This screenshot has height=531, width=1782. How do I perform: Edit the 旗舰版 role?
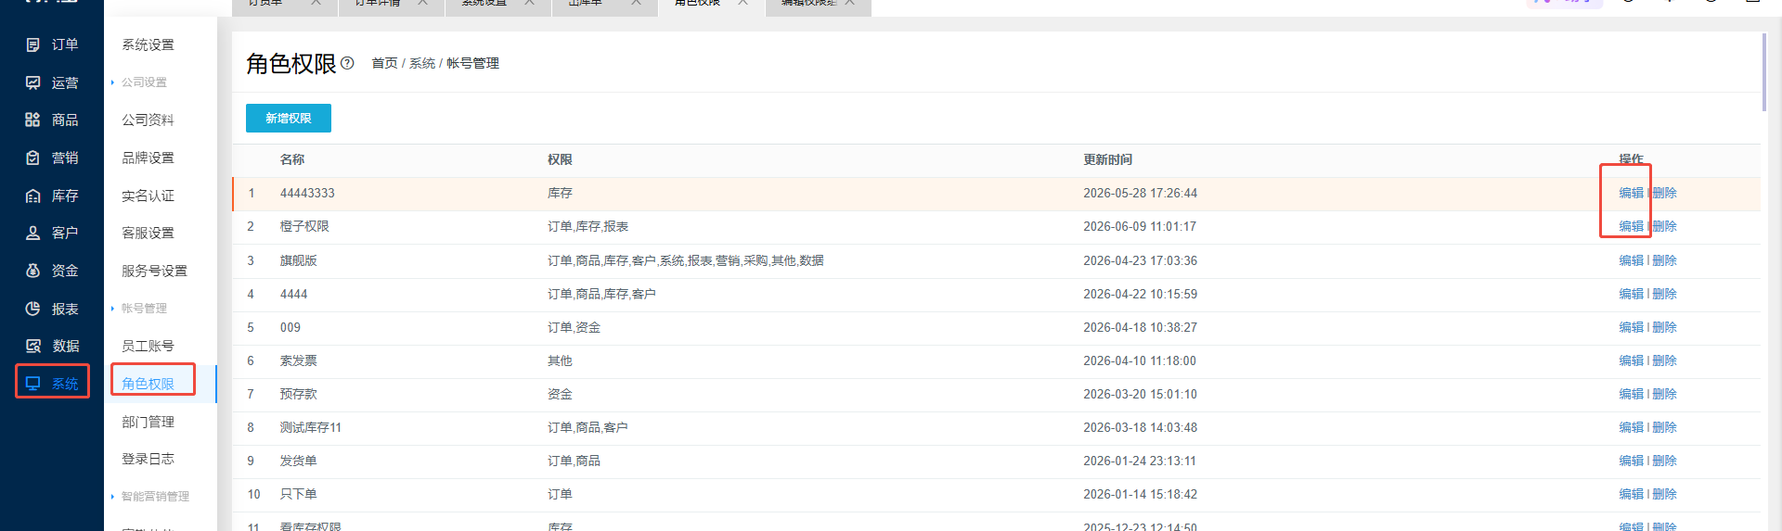coord(1631,260)
